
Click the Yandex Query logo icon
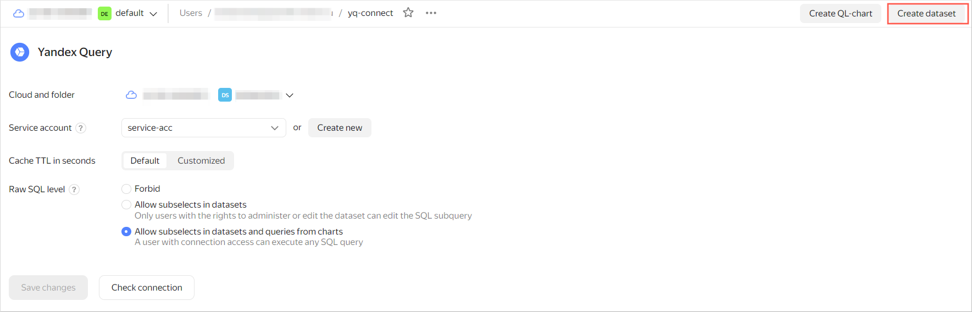click(20, 52)
